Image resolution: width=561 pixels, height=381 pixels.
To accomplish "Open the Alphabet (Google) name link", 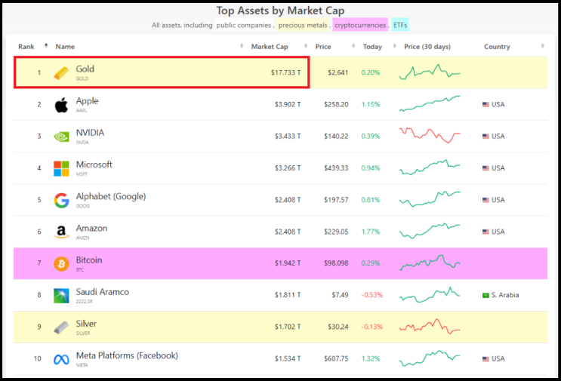I will [x=111, y=196].
